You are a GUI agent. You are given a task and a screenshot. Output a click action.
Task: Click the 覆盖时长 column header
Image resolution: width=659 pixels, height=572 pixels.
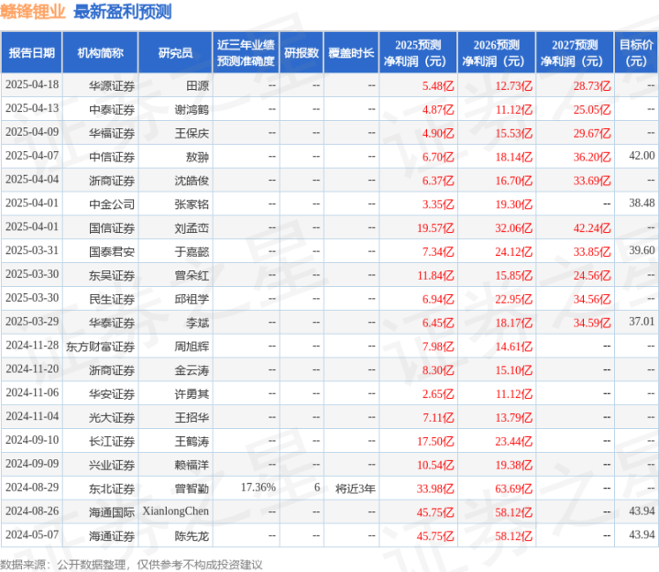351,52
